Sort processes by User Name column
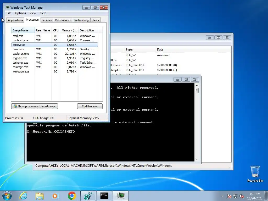This screenshot has height=201, width=268. [x=43, y=30]
